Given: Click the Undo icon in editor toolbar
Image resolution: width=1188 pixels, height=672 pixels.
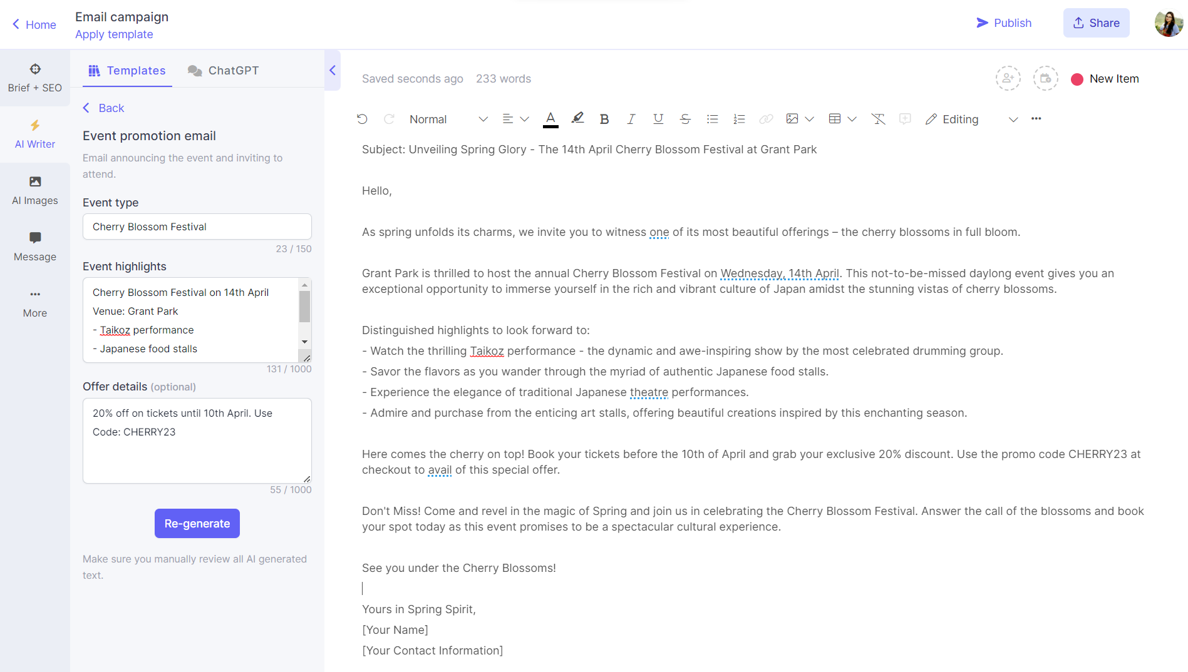Looking at the screenshot, I should click(x=362, y=119).
